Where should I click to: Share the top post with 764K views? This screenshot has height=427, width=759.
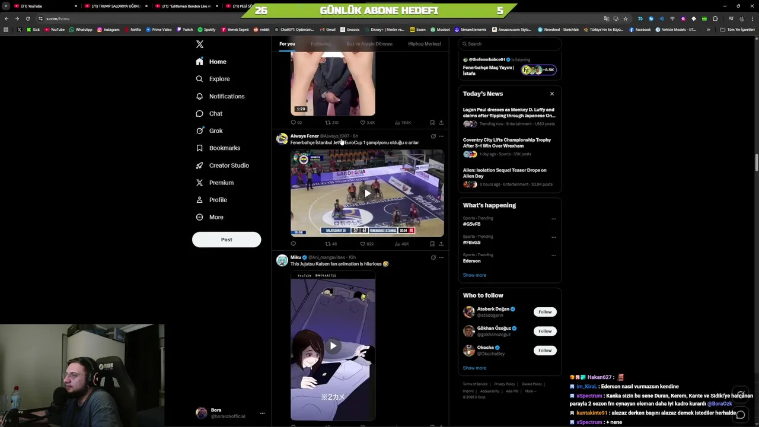point(441,123)
